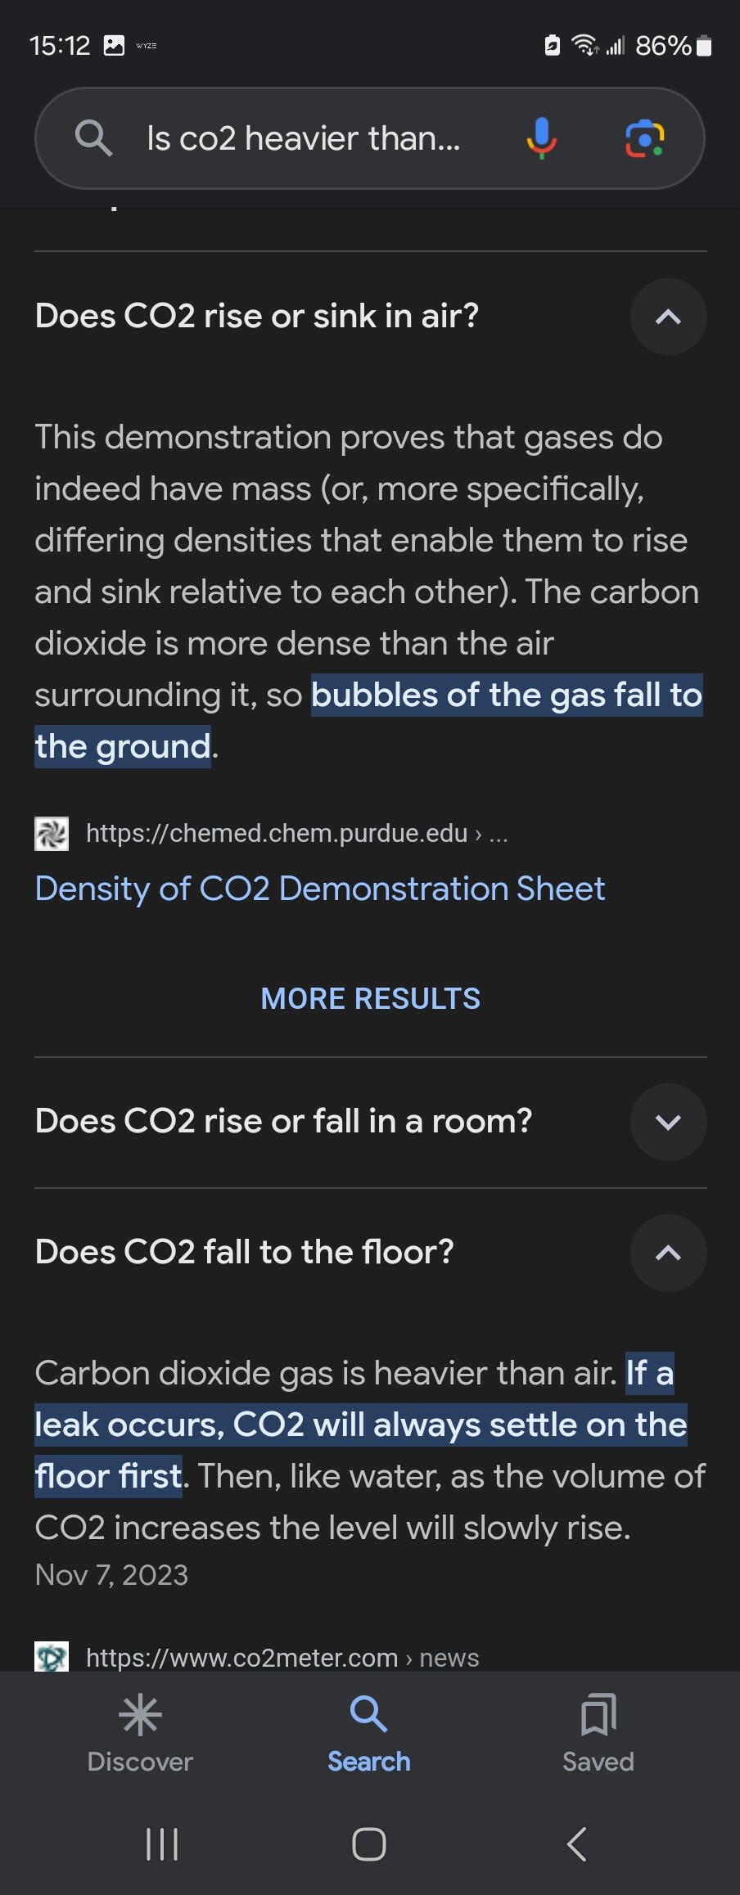
Task: Activate voice search microphone
Action: coord(541,138)
